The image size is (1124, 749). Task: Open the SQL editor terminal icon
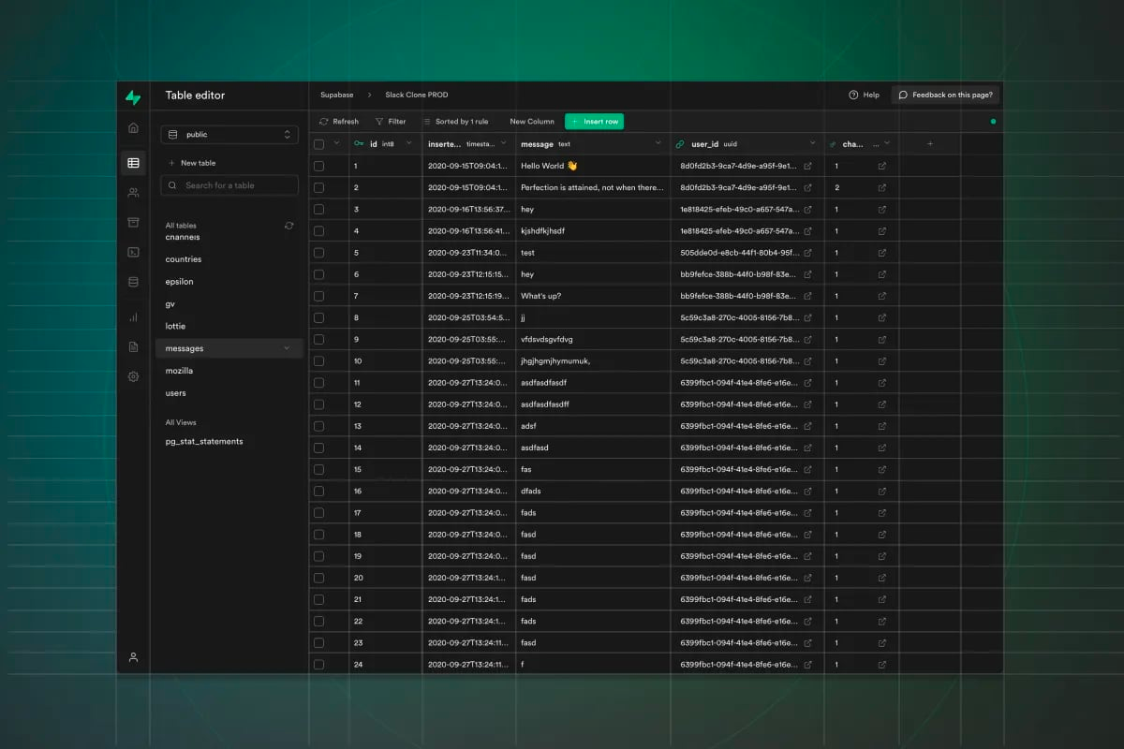click(x=133, y=252)
